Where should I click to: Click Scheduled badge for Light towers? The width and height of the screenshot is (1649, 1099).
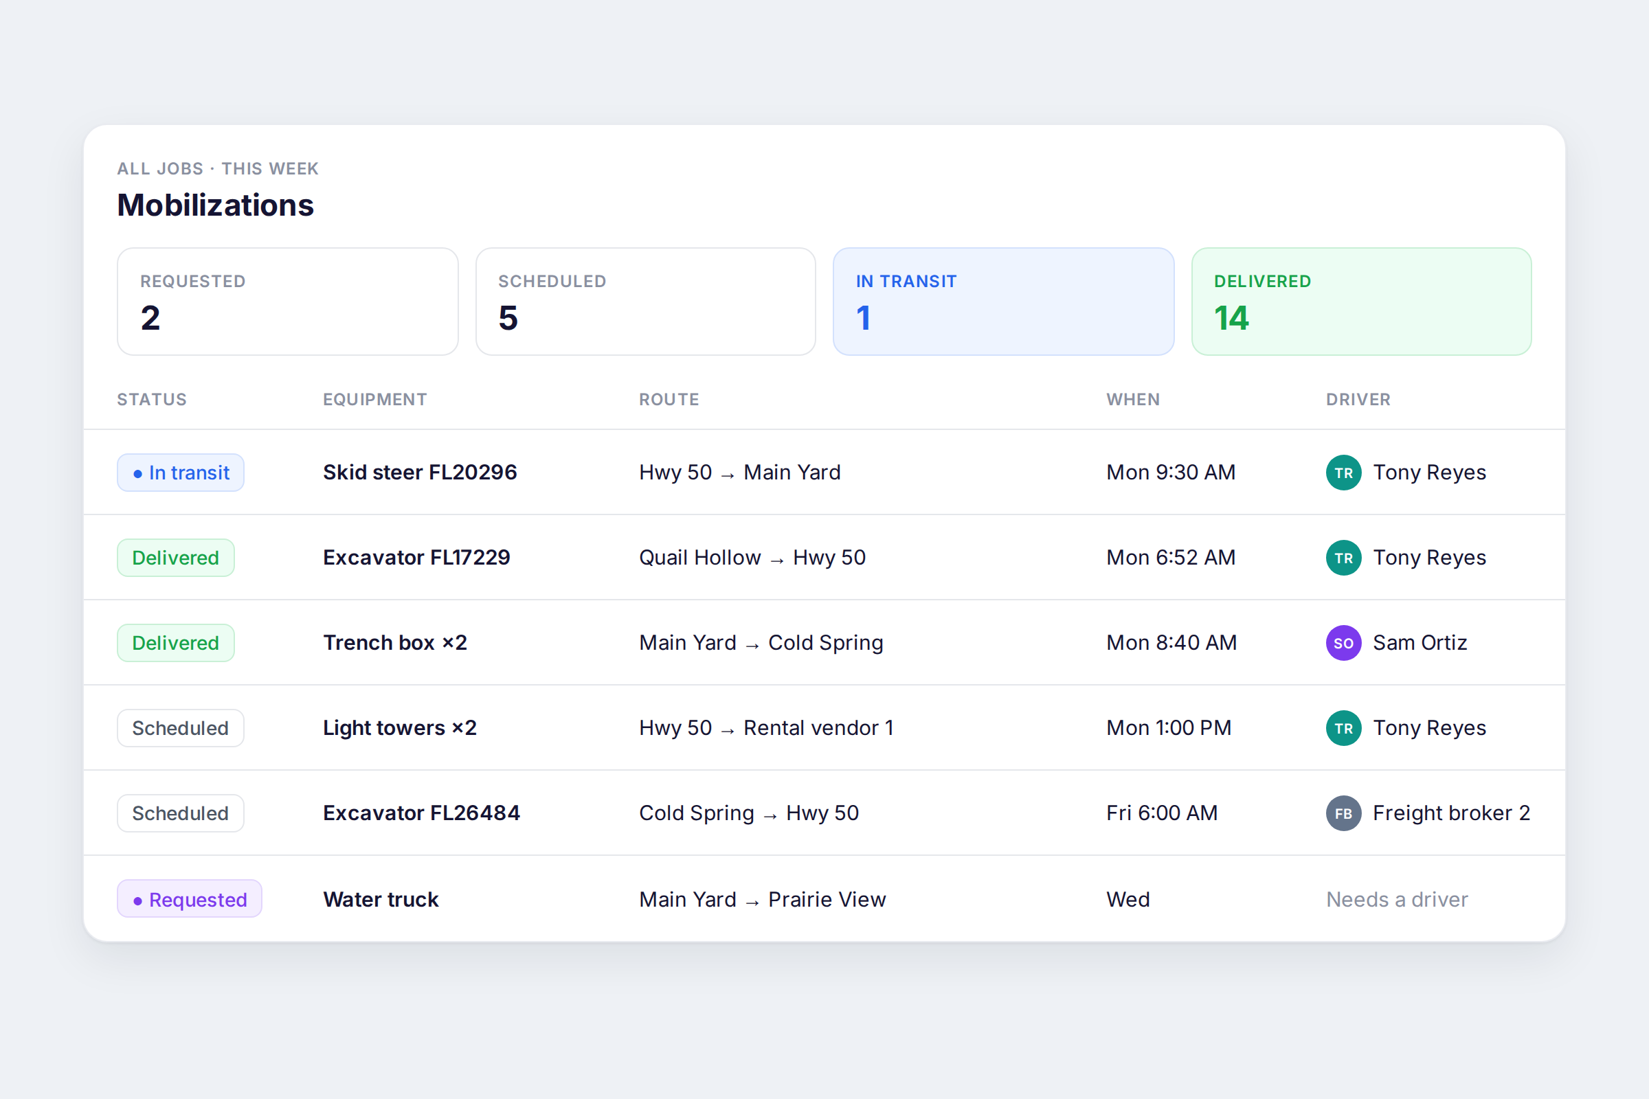(180, 728)
